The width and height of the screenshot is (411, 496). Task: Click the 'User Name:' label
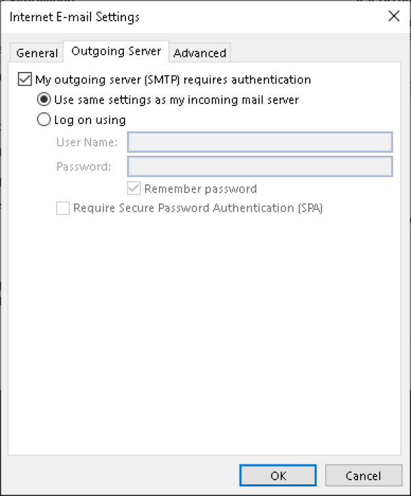[87, 142]
